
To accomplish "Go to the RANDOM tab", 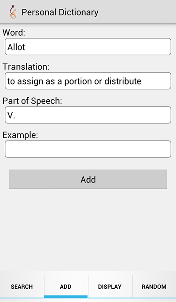I will tap(154, 287).
